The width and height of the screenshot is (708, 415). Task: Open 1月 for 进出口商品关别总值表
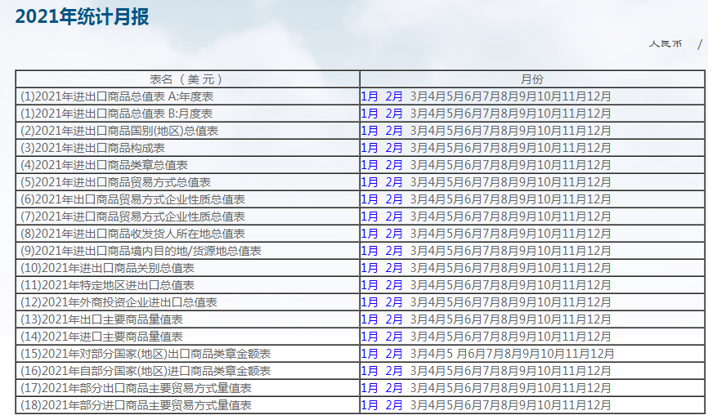click(x=370, y=268)
